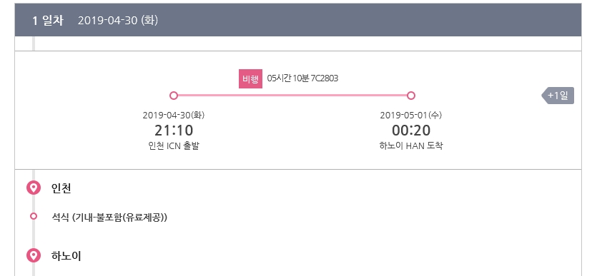Click arrival date 2019-05-01(수) above 00:20

[411, 116]
